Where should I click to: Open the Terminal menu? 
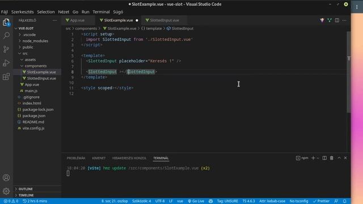point(101,12)
